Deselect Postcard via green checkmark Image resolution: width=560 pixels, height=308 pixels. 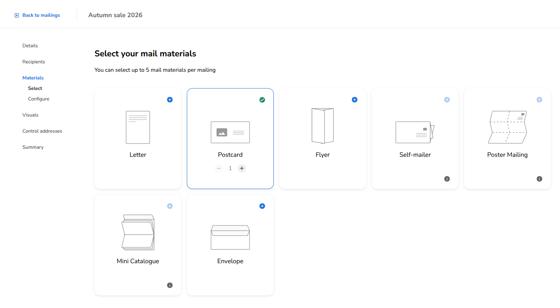click(x=262, y=100)
